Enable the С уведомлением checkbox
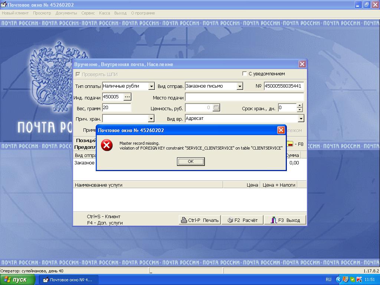The width and height of the screenshot is (380, 285). point(245,73)
